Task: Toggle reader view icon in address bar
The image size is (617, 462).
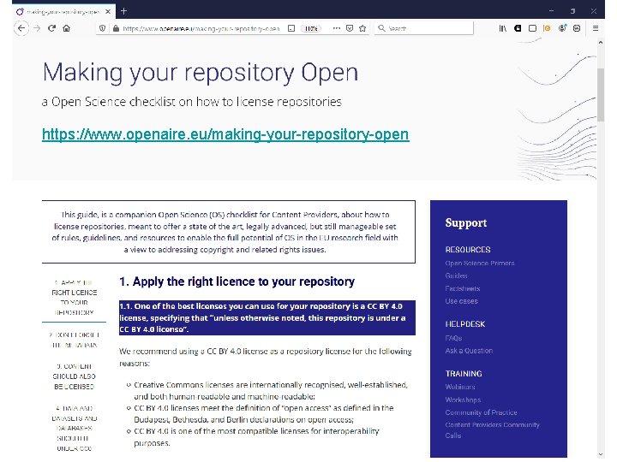Action: click(x=291, y=28)
